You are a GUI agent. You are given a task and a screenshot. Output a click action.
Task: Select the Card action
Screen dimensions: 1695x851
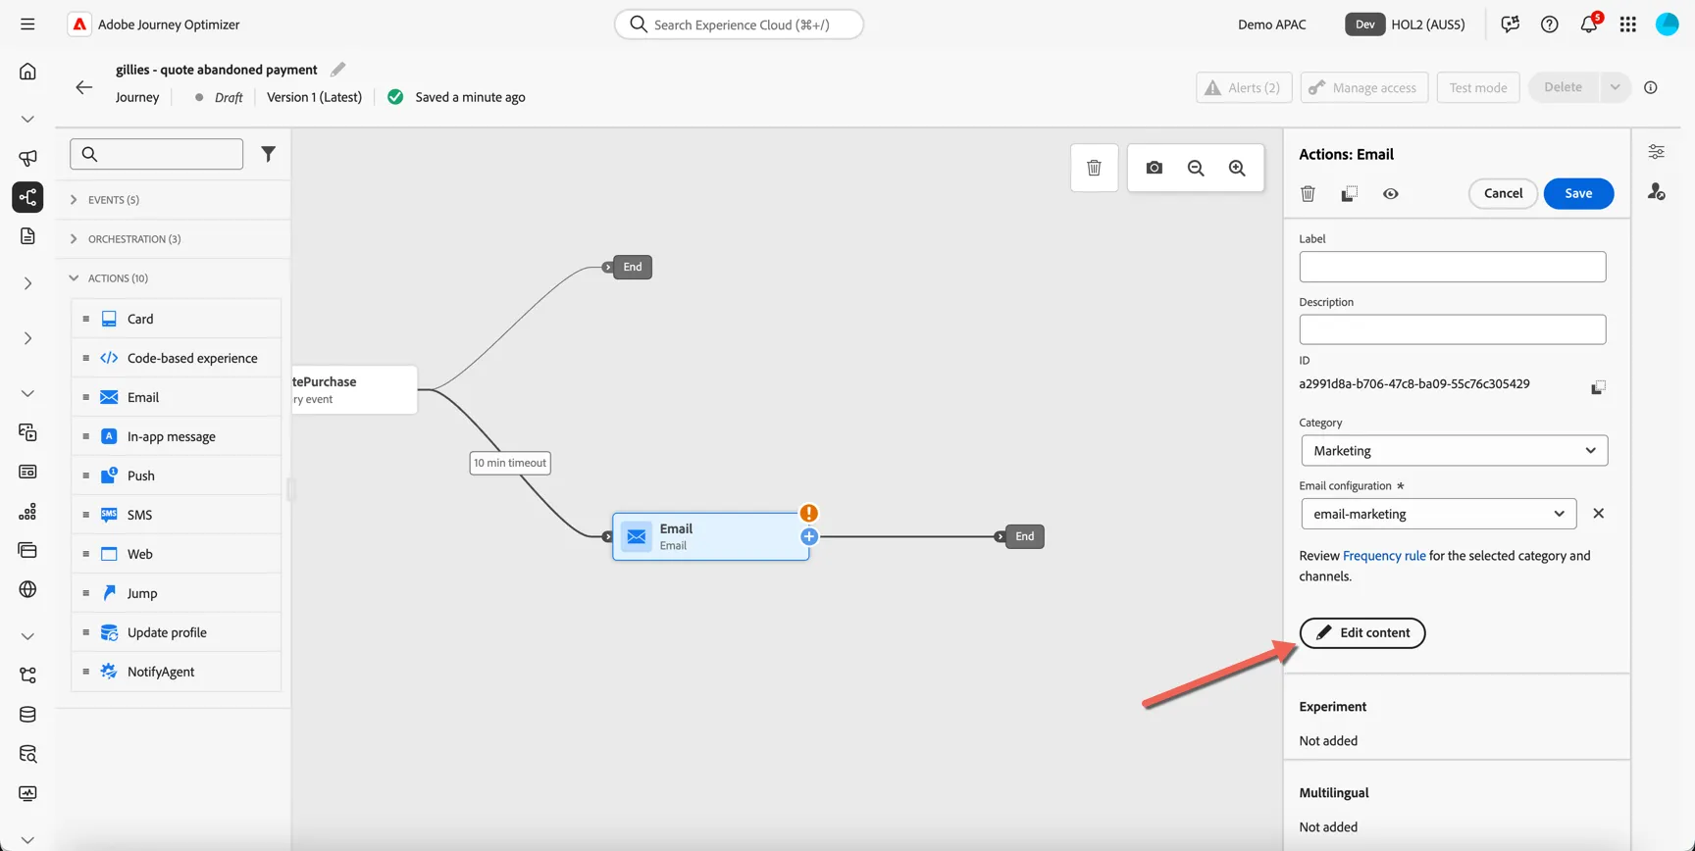coord(176,319)
